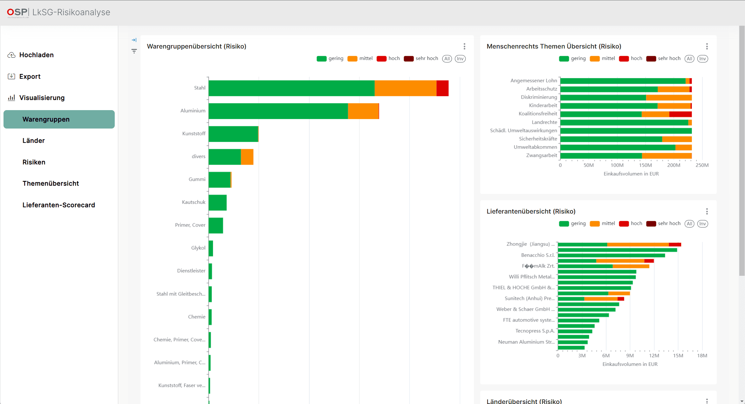Viewport: 745px width, 404px height.
Task: Click All button in Menschenrechts Themen legend
Action: [689, 59]
